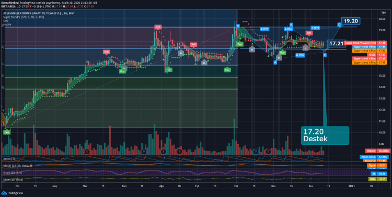
Task: Click the 0.766 ratio label
Action: 300,55
